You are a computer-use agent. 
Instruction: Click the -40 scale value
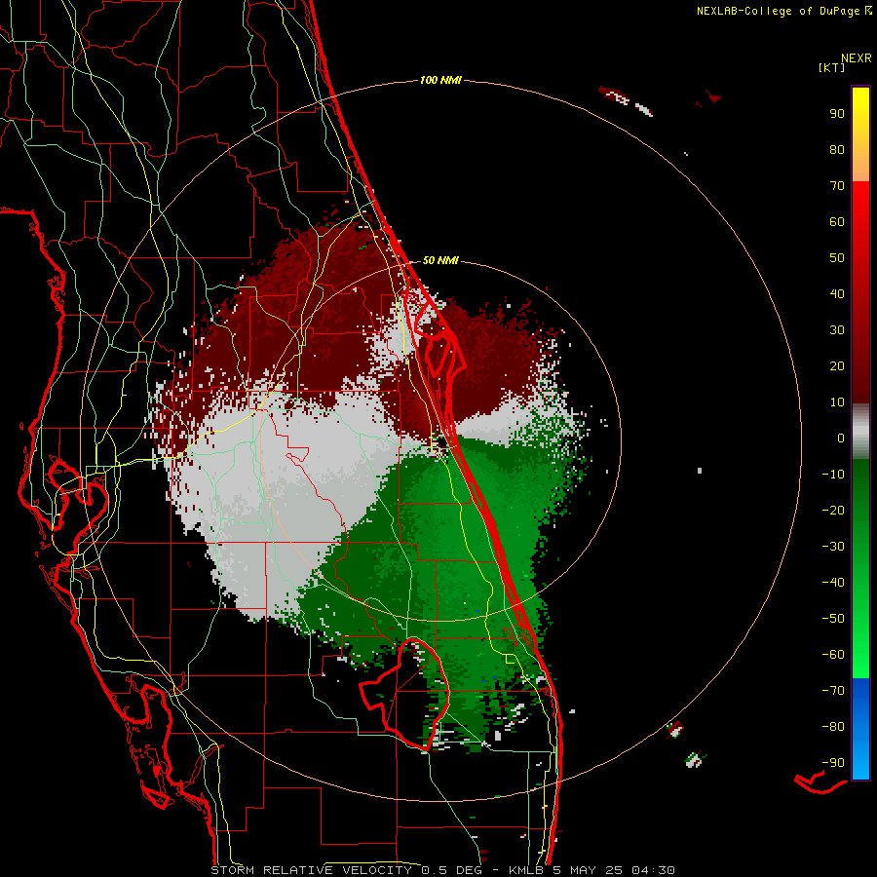833,583
